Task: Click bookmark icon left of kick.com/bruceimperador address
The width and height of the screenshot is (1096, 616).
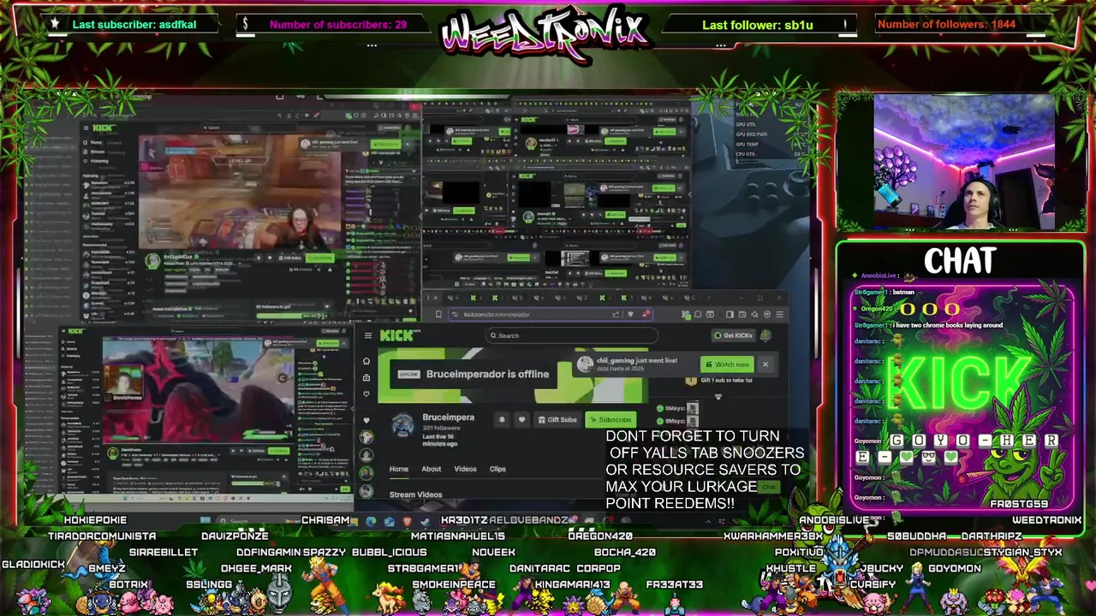Action: (438, 315)
